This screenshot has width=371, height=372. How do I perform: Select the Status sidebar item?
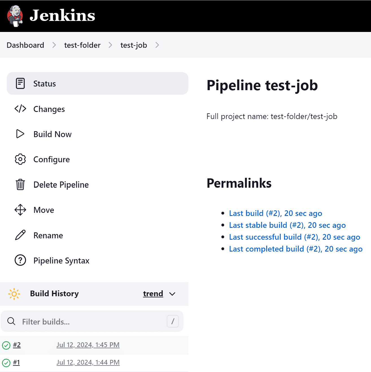coord(97,83)
